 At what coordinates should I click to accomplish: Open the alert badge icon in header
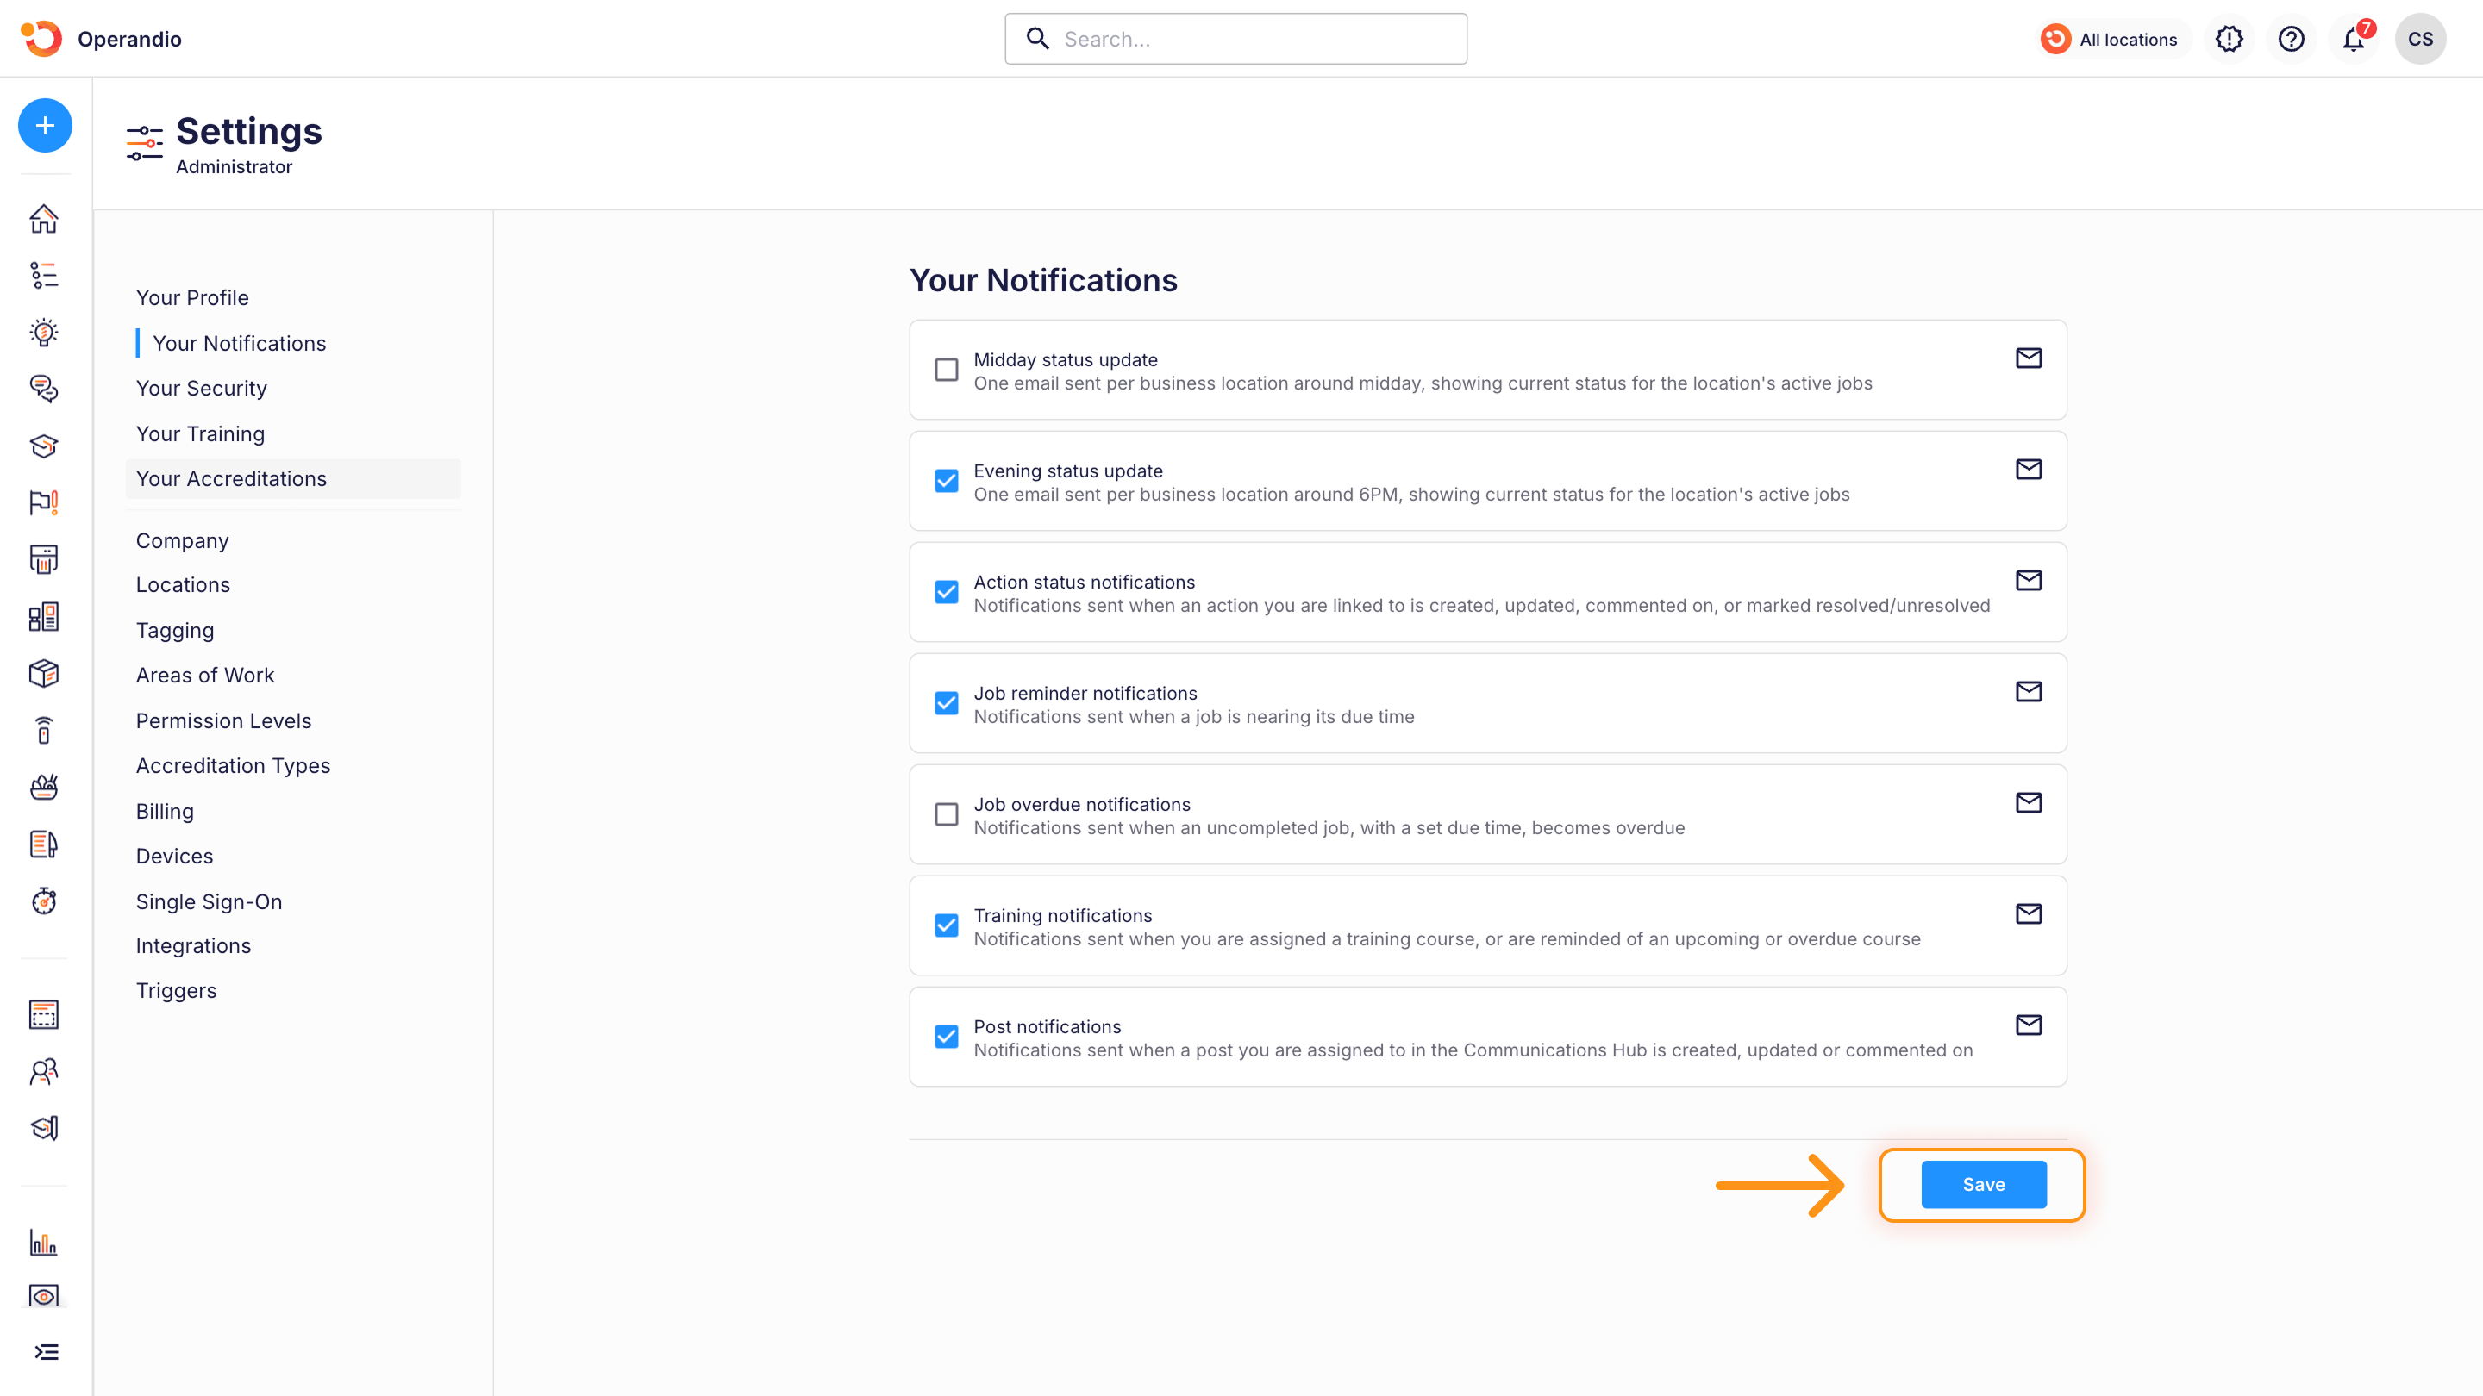pos(2229,39)
